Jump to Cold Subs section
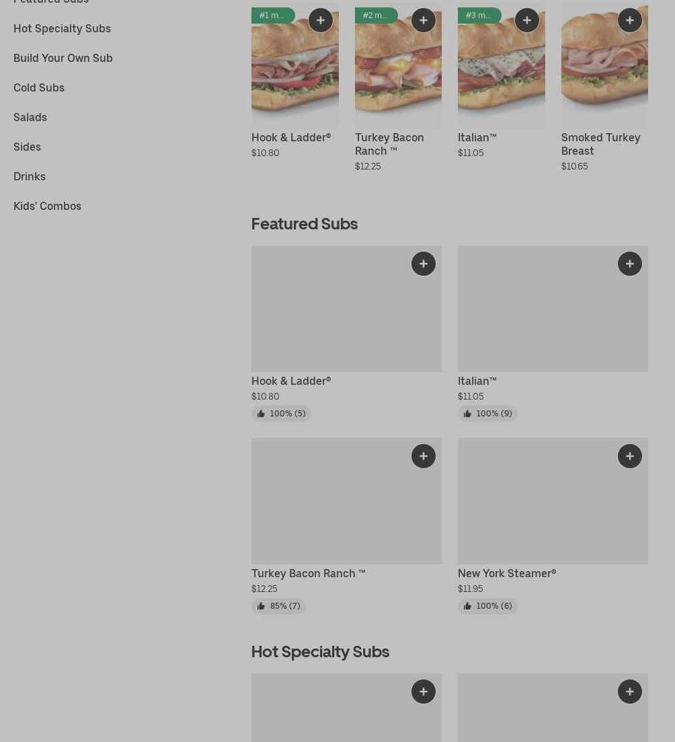 coord(39,87)
